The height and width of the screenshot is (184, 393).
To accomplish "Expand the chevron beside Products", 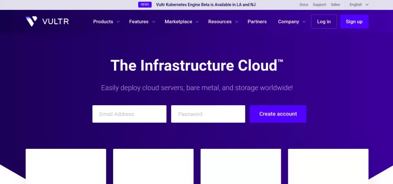I will [118, 22].
